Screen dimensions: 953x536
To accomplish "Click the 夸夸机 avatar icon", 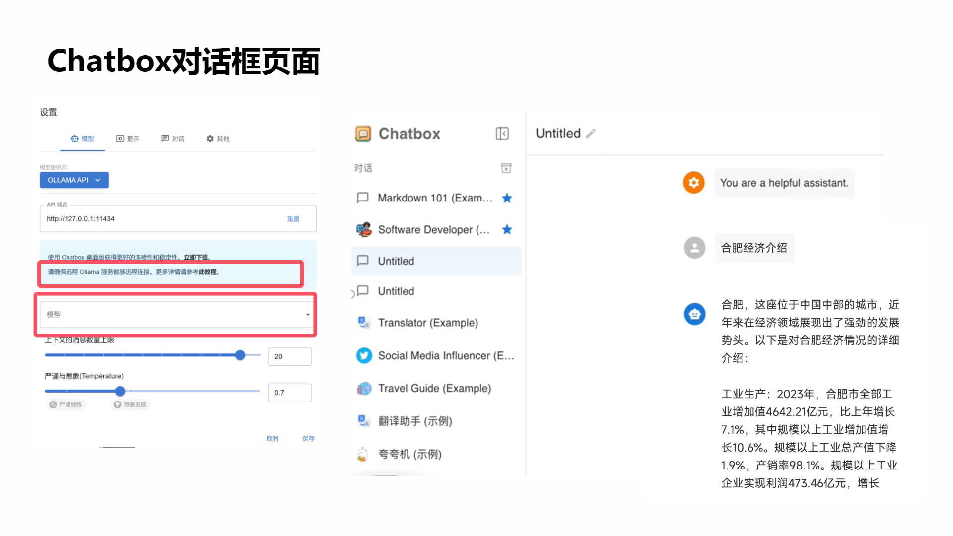I will point(363,454).
